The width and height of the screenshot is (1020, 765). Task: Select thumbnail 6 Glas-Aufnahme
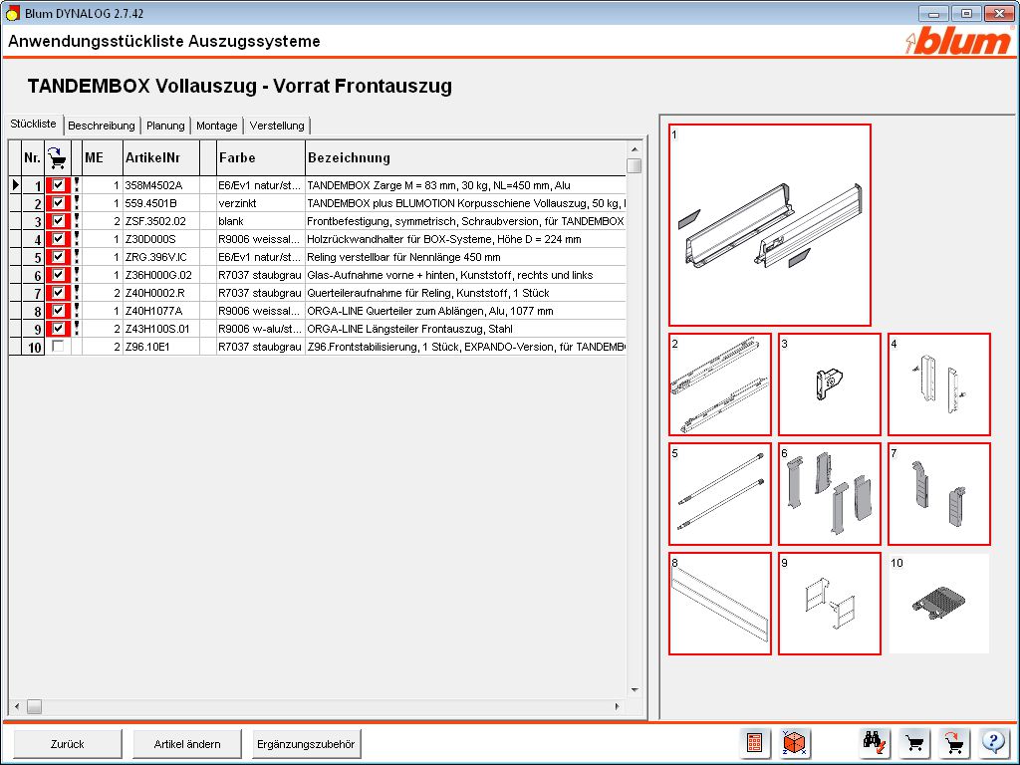tap(830, 494)
